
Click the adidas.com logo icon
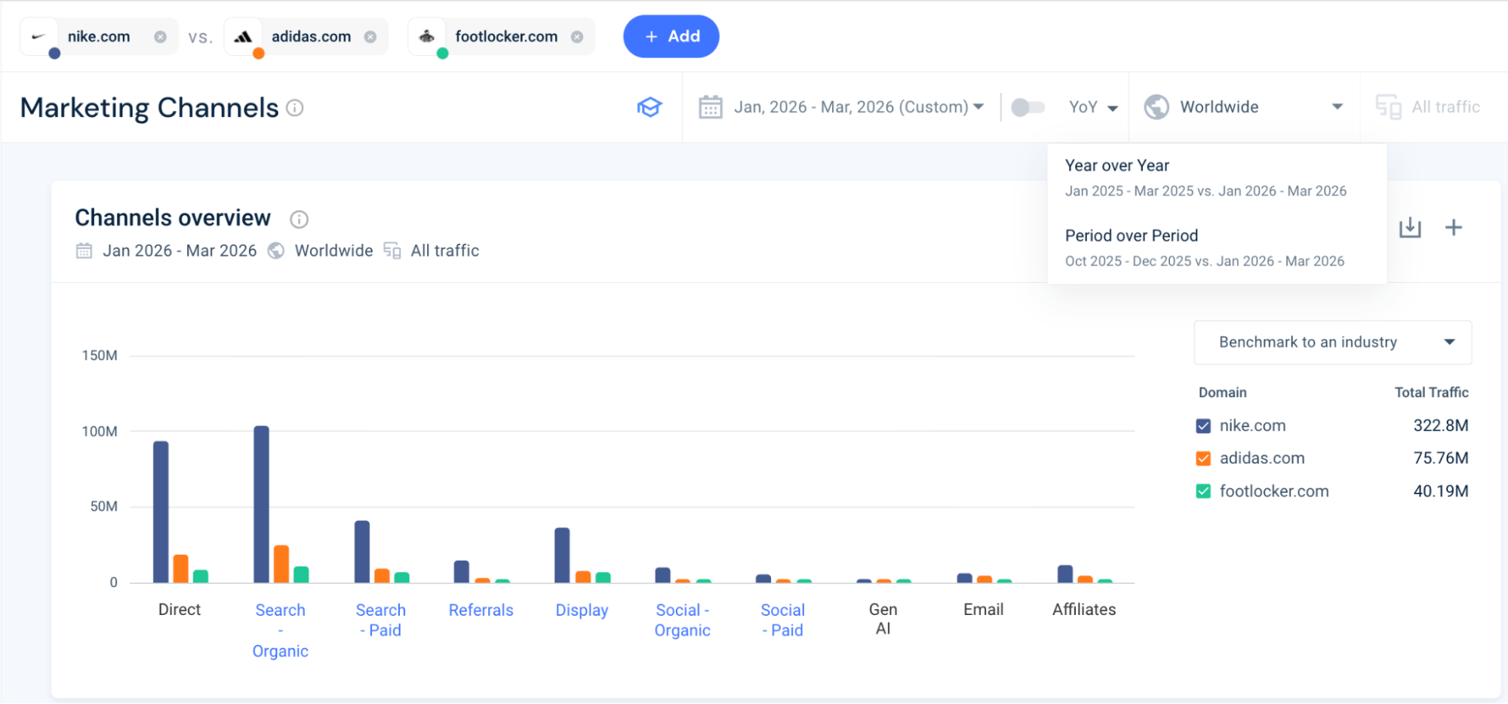tap(243, 36)
